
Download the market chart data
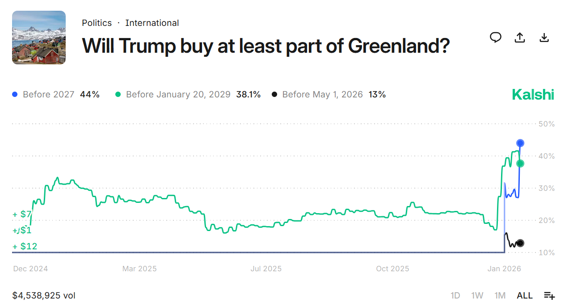[544, 38]
